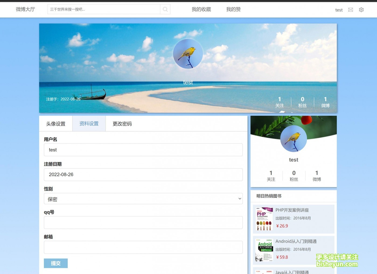
Task: Click the 邮箱 input field
Action: pos(143,247)
